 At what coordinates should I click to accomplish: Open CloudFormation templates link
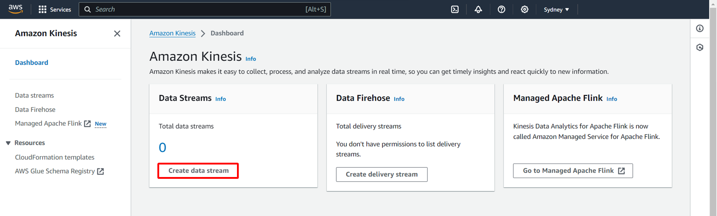pos(54,157)
